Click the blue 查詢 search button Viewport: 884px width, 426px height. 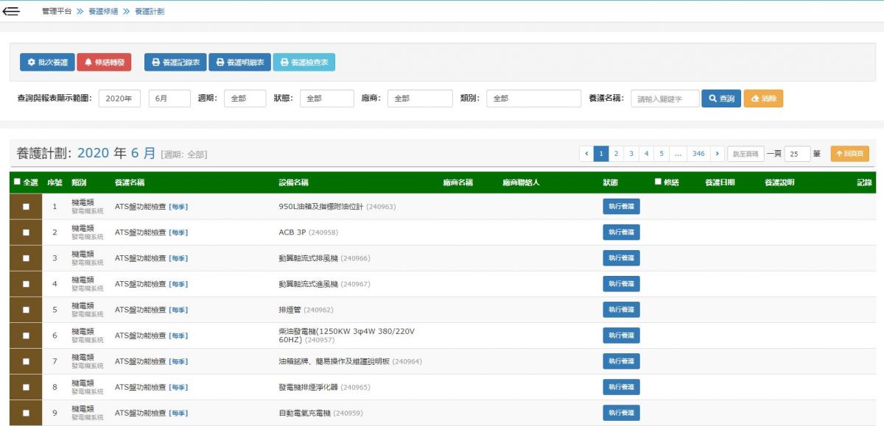[721, 99]
